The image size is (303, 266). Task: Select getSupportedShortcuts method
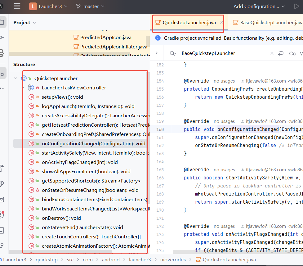coord(91,181)
